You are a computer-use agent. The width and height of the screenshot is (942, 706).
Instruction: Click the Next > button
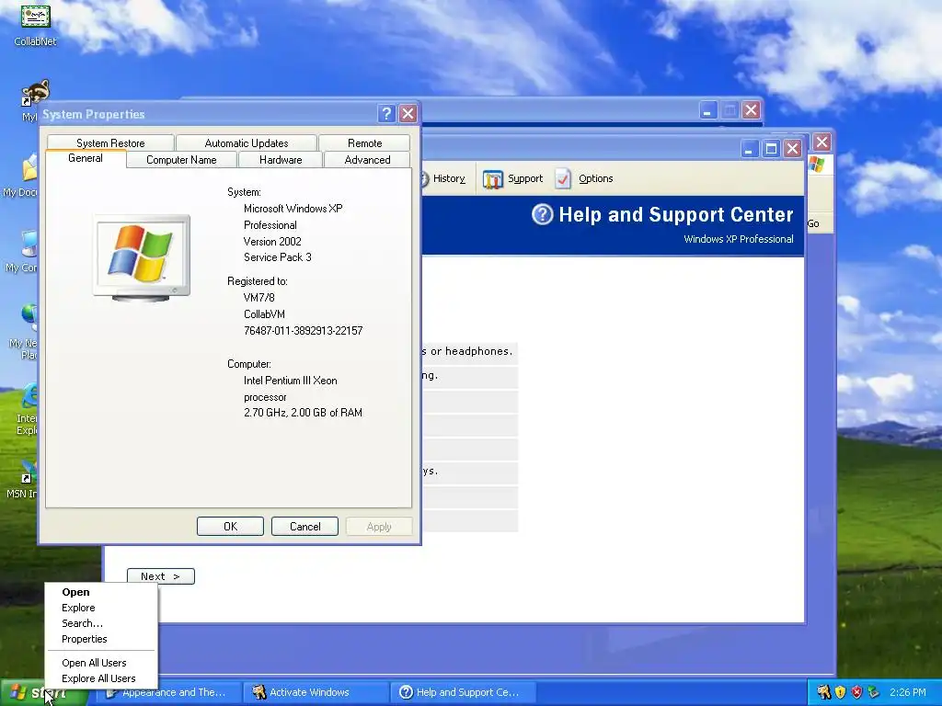pyautogui.click(x=160, y=576)
